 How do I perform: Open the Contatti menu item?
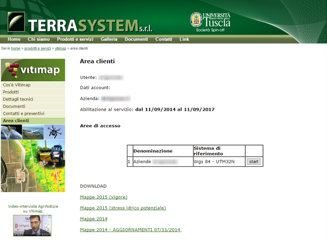click(163, 39)
